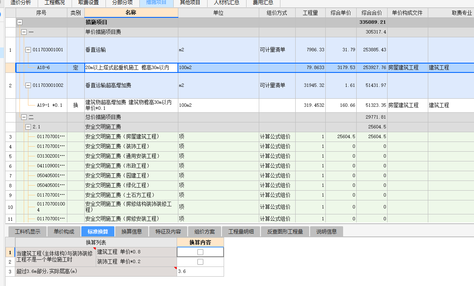Open the 特征及内容 panel tab
This screenshot has height=286, width=474.
point(168,232)
